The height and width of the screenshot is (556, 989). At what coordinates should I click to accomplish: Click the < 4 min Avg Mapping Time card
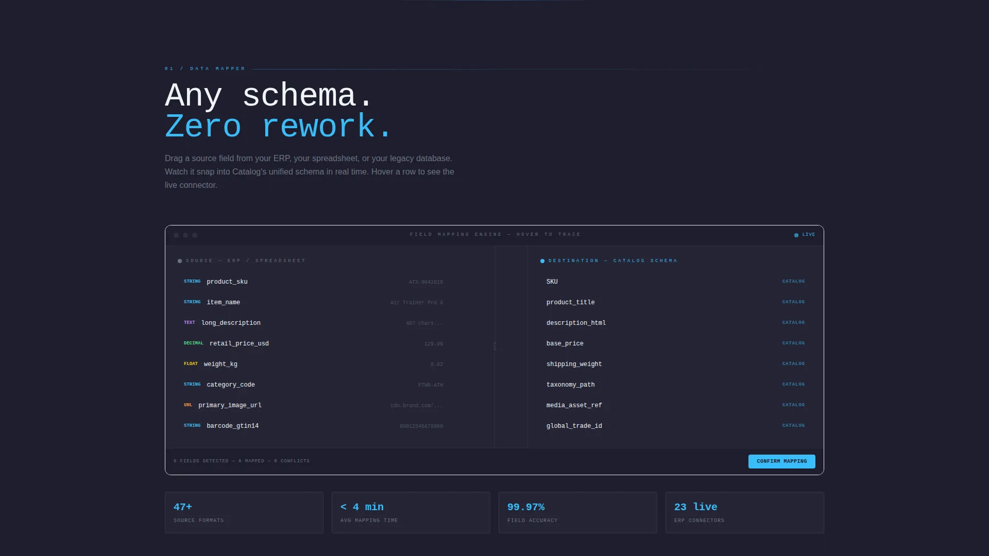pyautogui.click(x=411, y=513)
